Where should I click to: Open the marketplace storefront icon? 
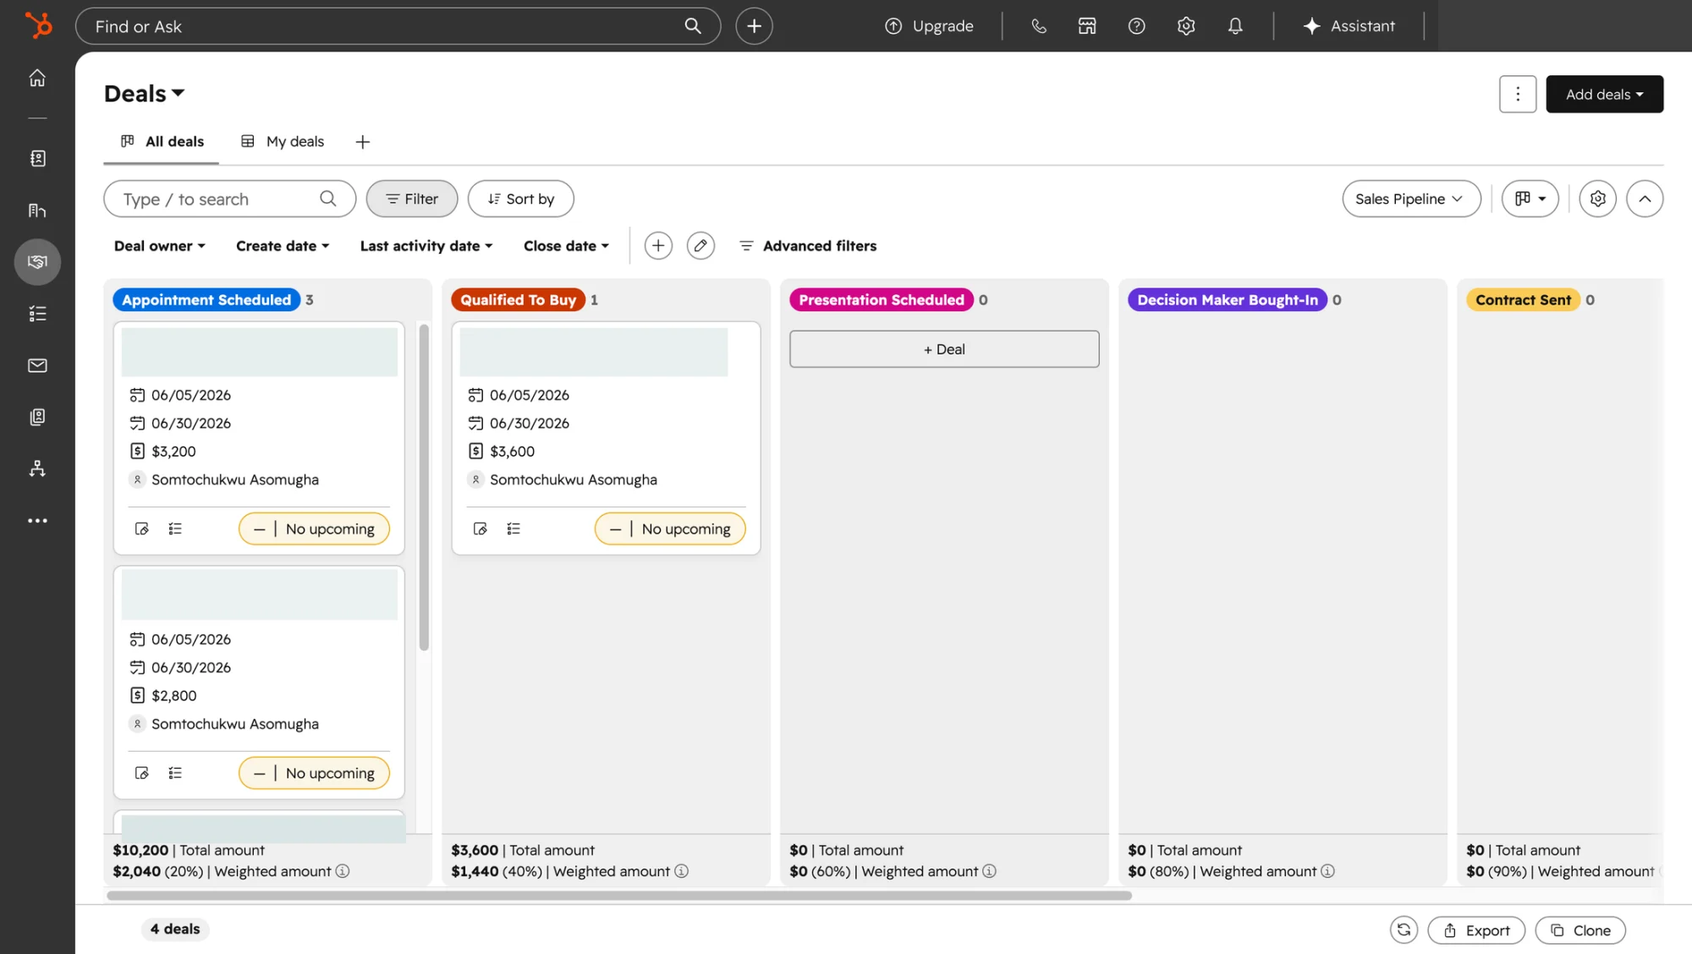pyautogui.click(x=1087, y=26)
